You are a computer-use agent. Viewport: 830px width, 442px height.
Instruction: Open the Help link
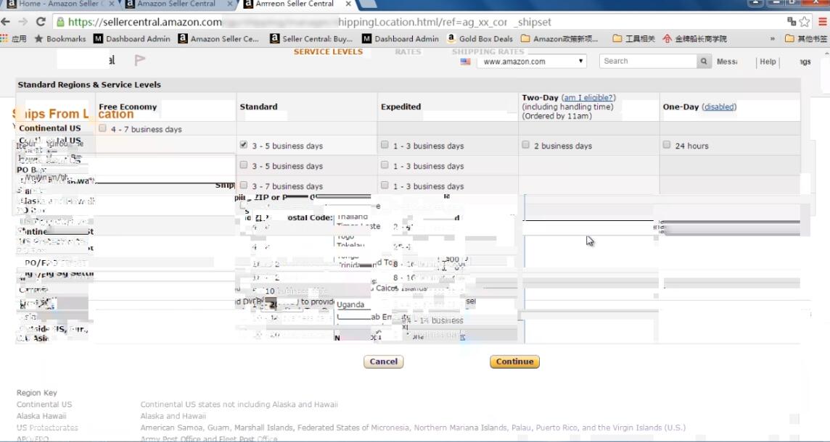point(768,62)
